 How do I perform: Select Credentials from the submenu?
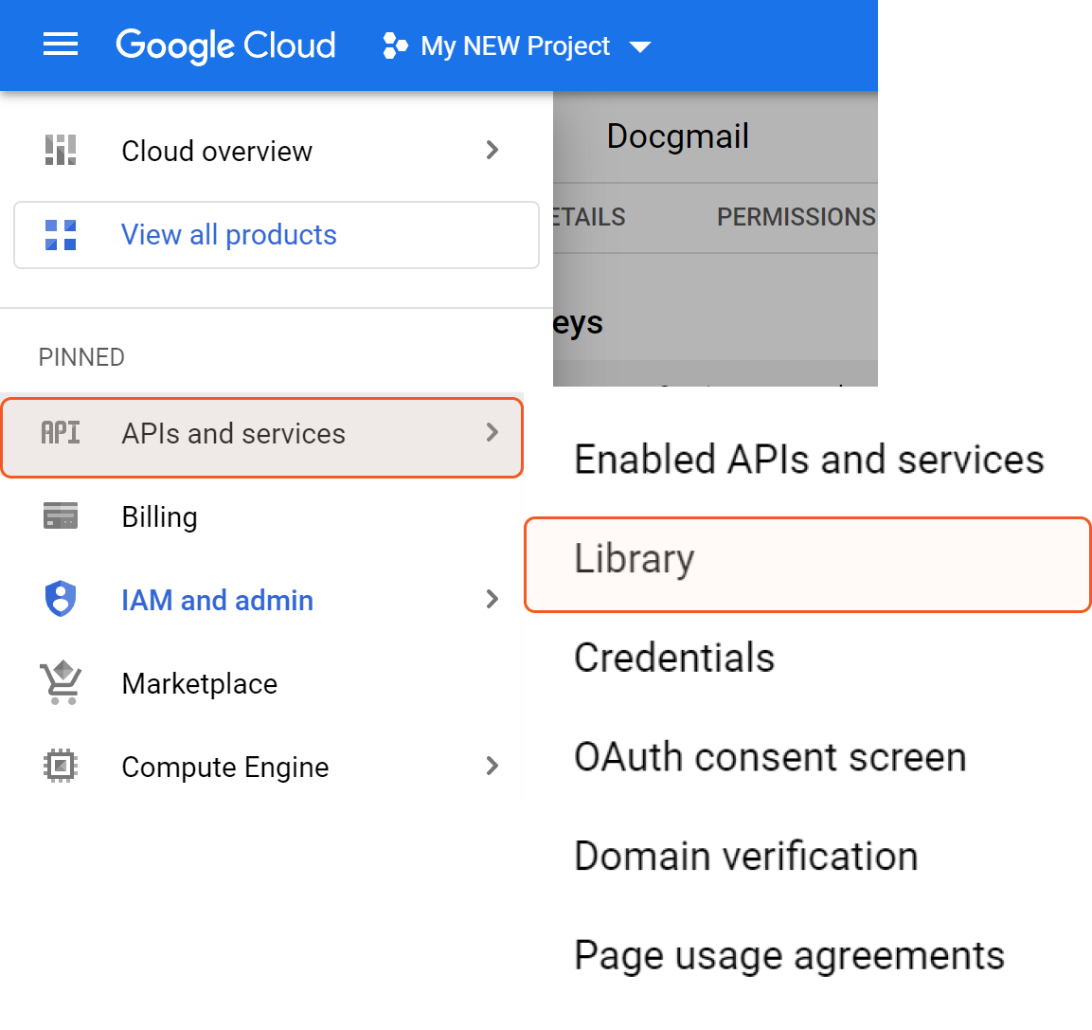point(674,658)
